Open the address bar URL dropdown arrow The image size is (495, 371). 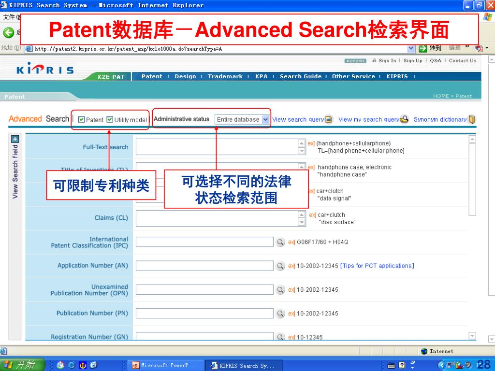tap(411, 48)
